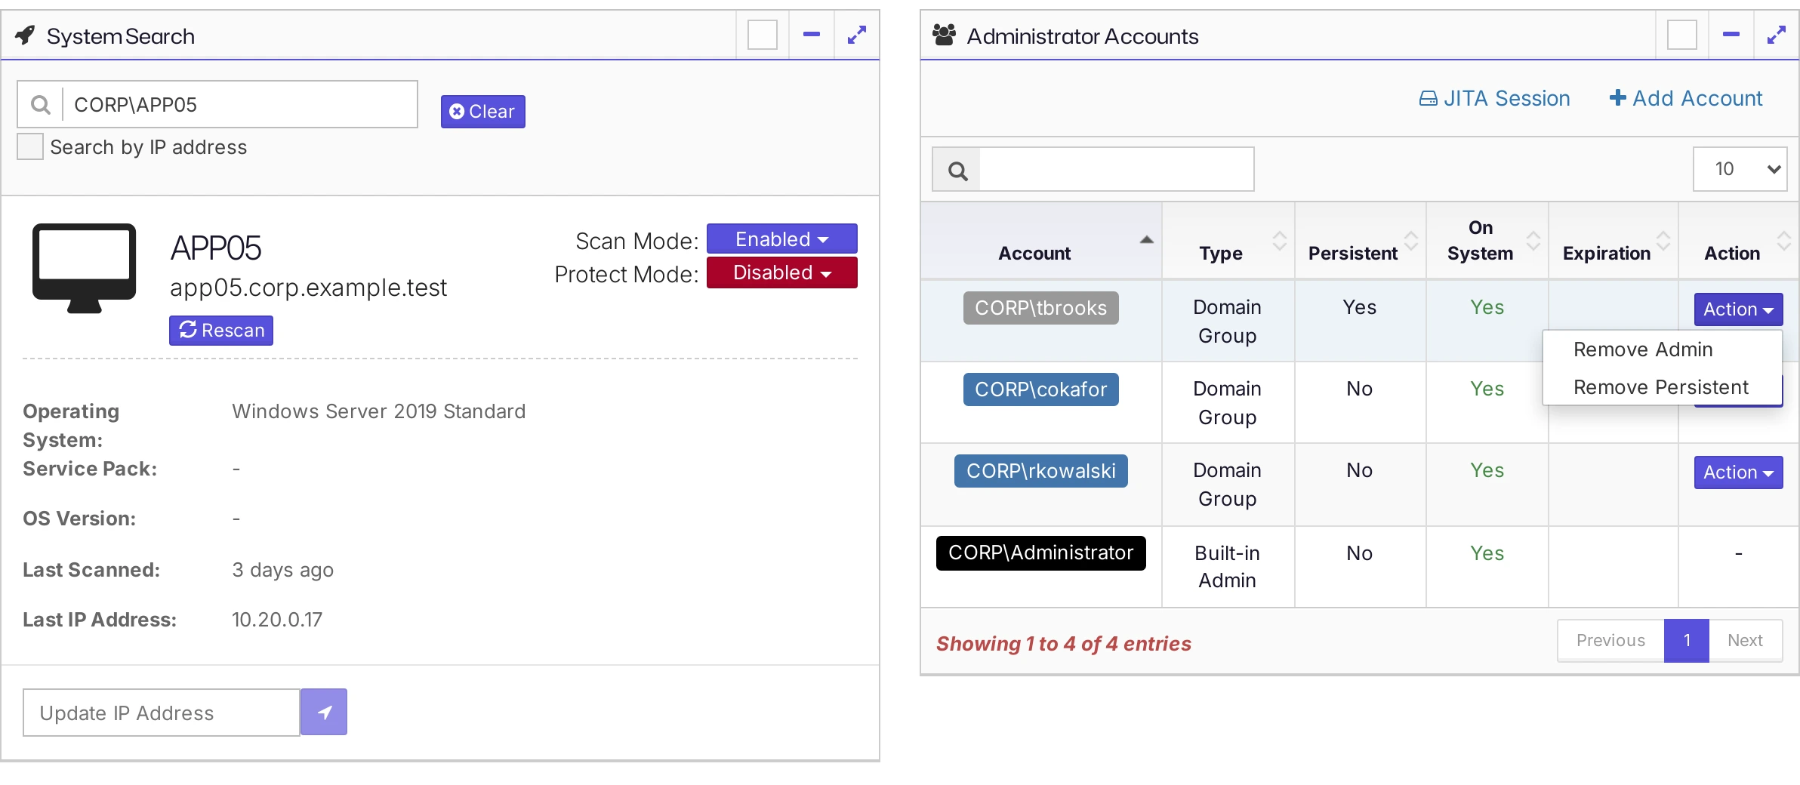Sort table by Type column
The height and width of the screenshot is (785, 1800).
(1279, 241)
